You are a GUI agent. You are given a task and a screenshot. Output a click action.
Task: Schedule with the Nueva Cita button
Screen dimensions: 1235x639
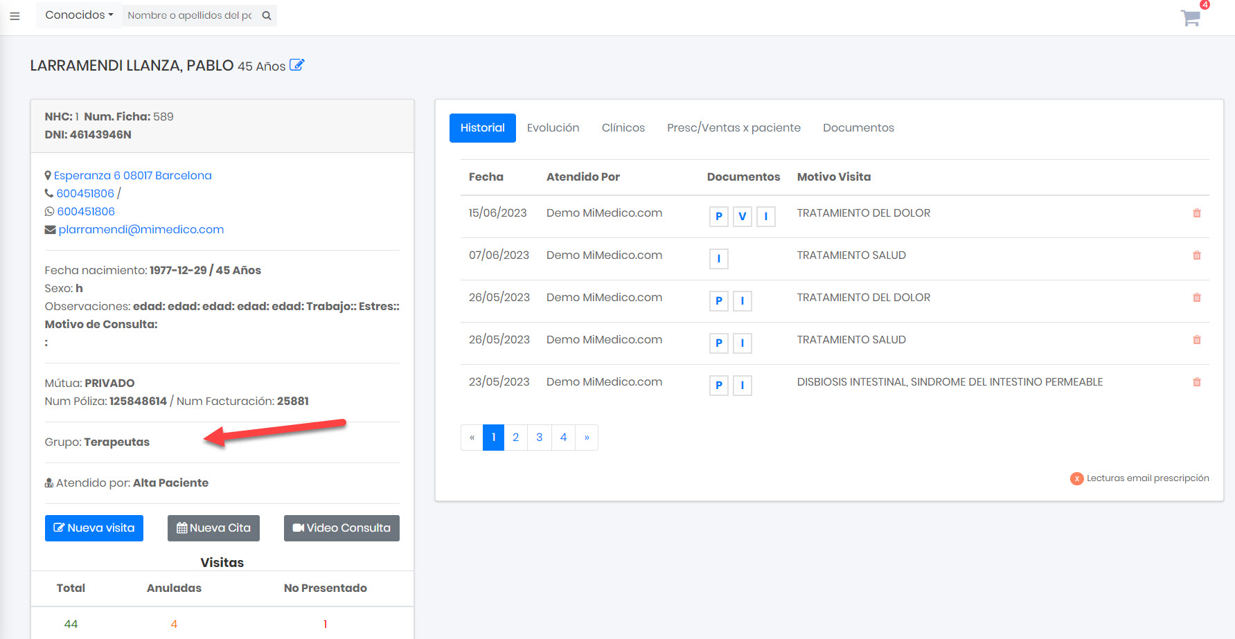(213, 528)
